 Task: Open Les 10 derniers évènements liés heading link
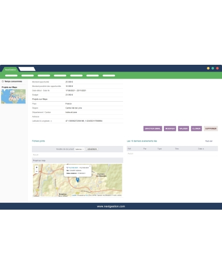142,141
